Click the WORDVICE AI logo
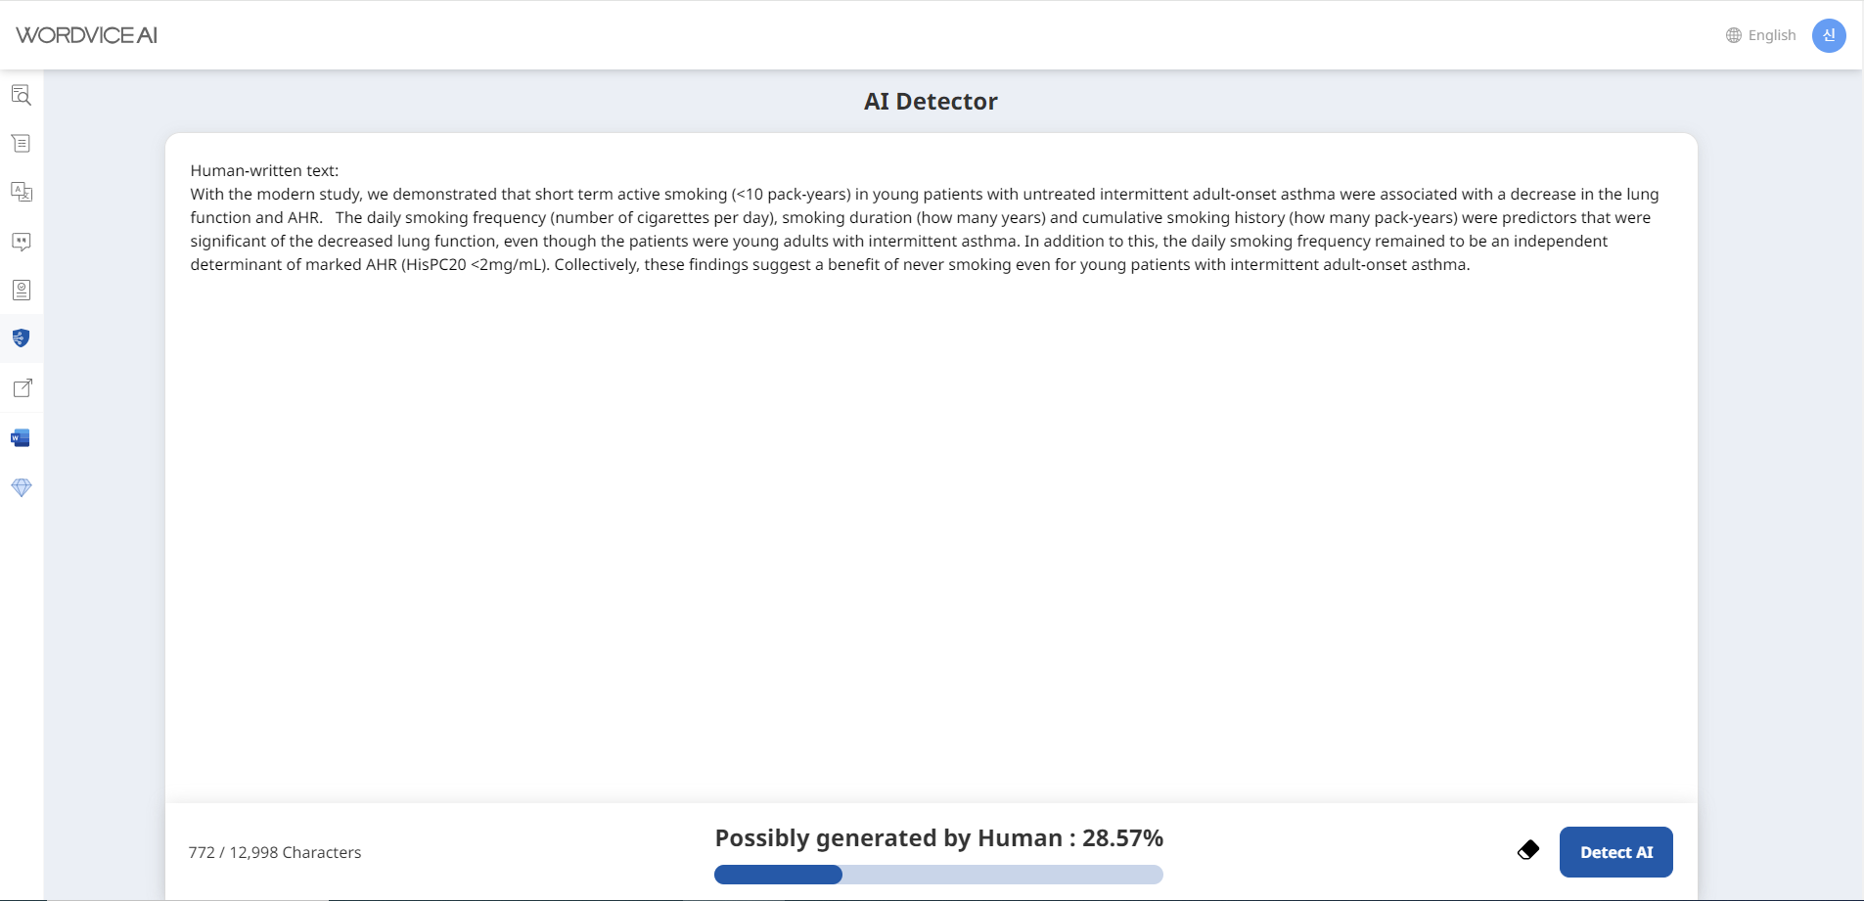This screenshot has width=1864, height=901. (x=86, y=34)
